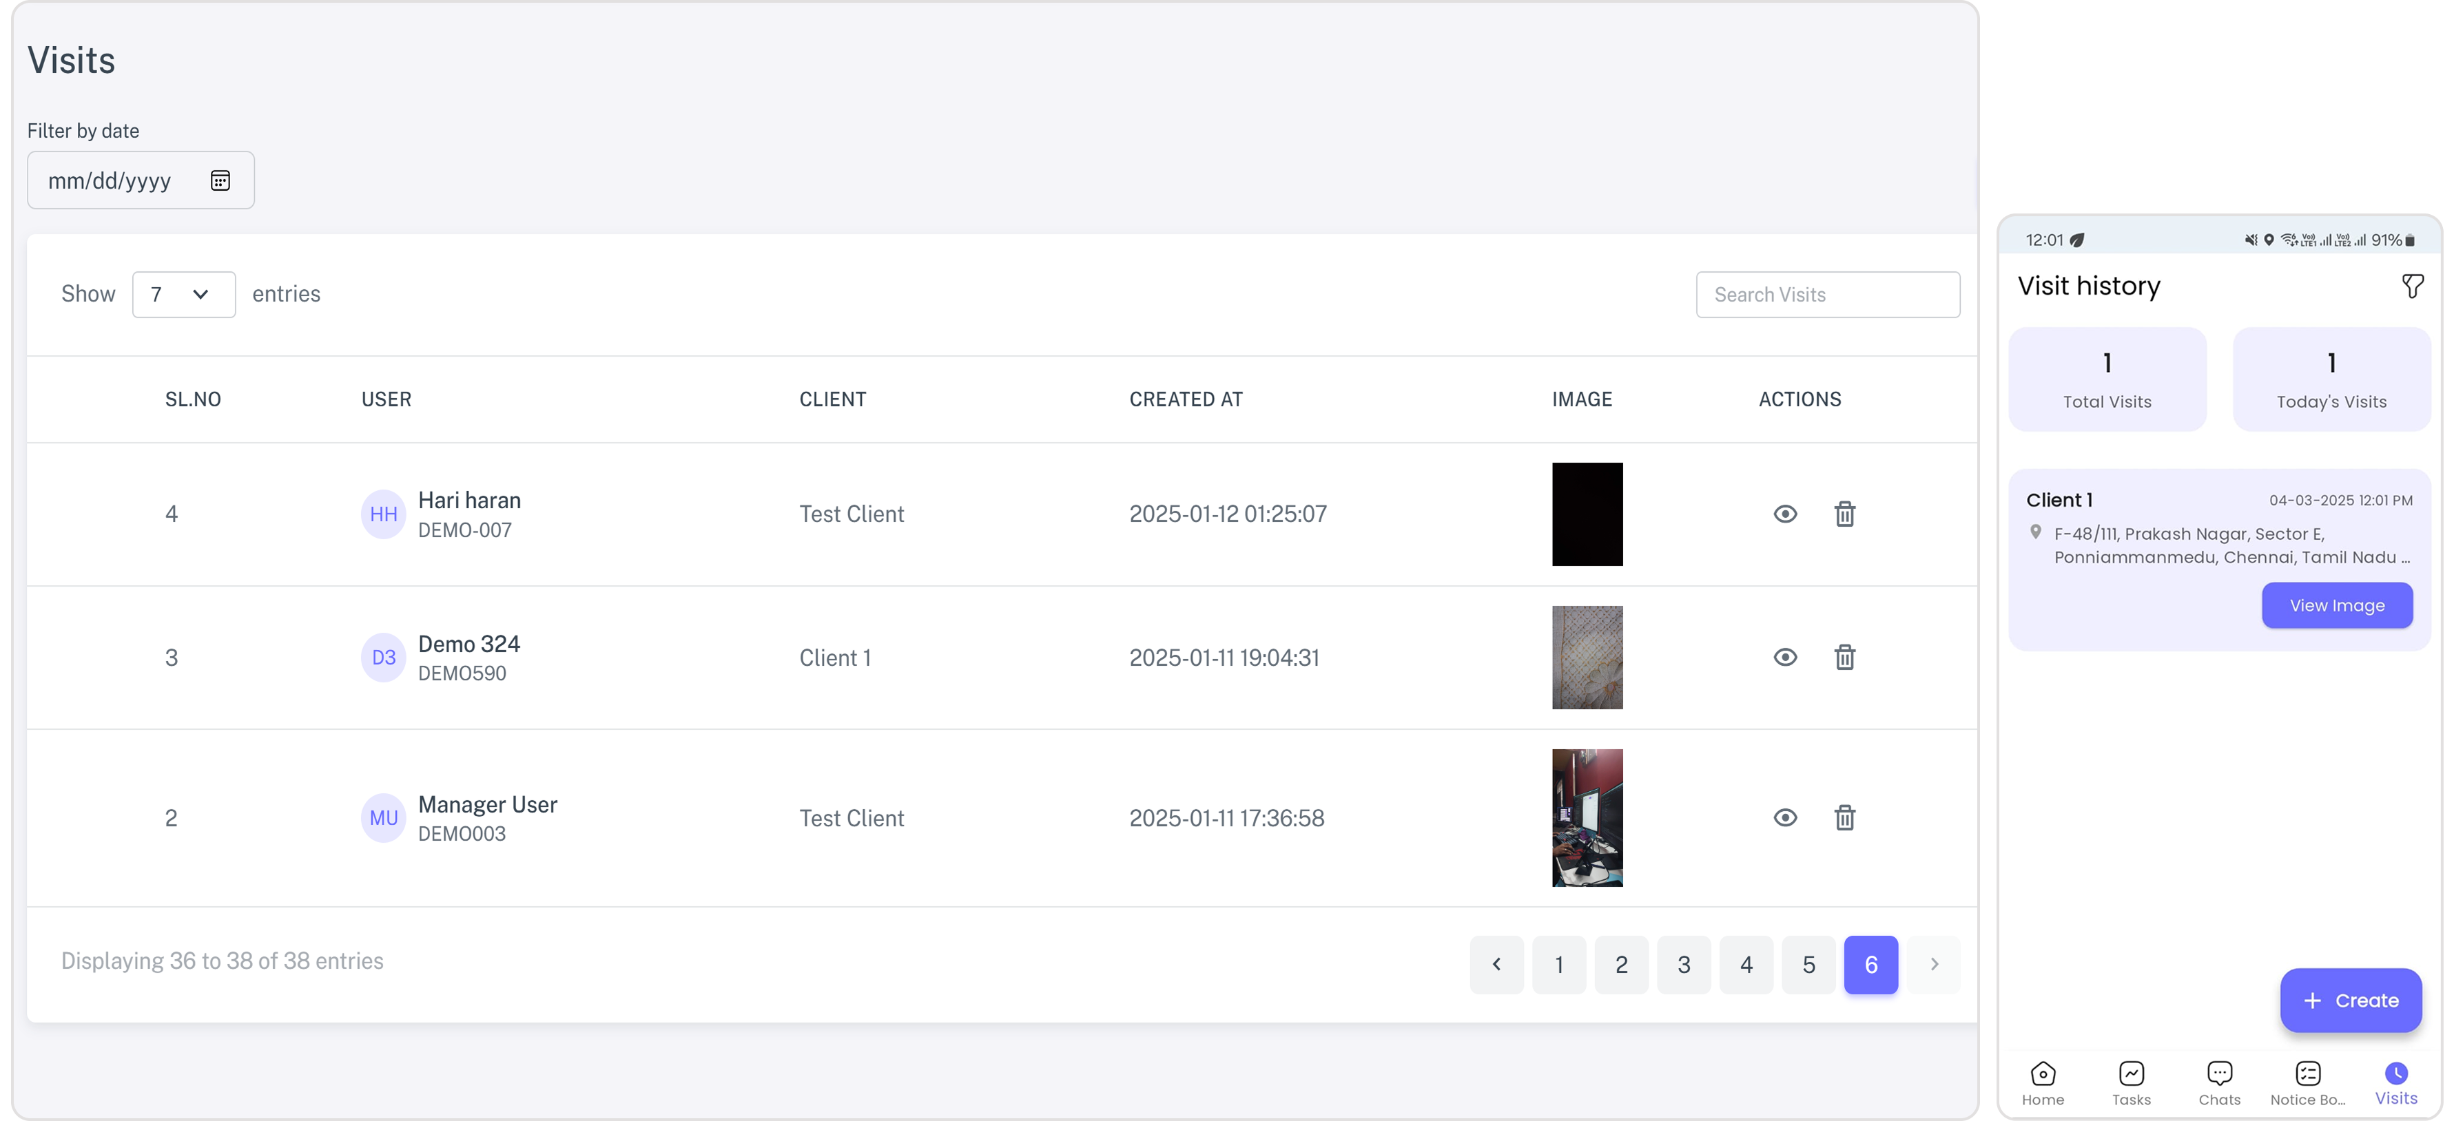
Task: Click Test Client cell in Hari haran row
Action: coord(852,514)
